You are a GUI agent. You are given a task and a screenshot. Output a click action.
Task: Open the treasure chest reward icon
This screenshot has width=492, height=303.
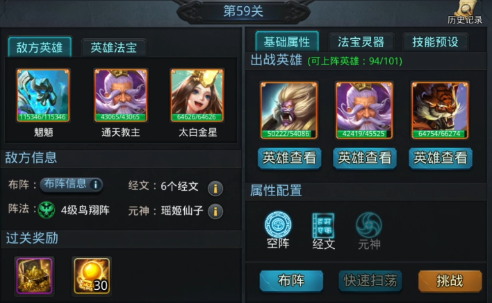[x=34, y=276]
